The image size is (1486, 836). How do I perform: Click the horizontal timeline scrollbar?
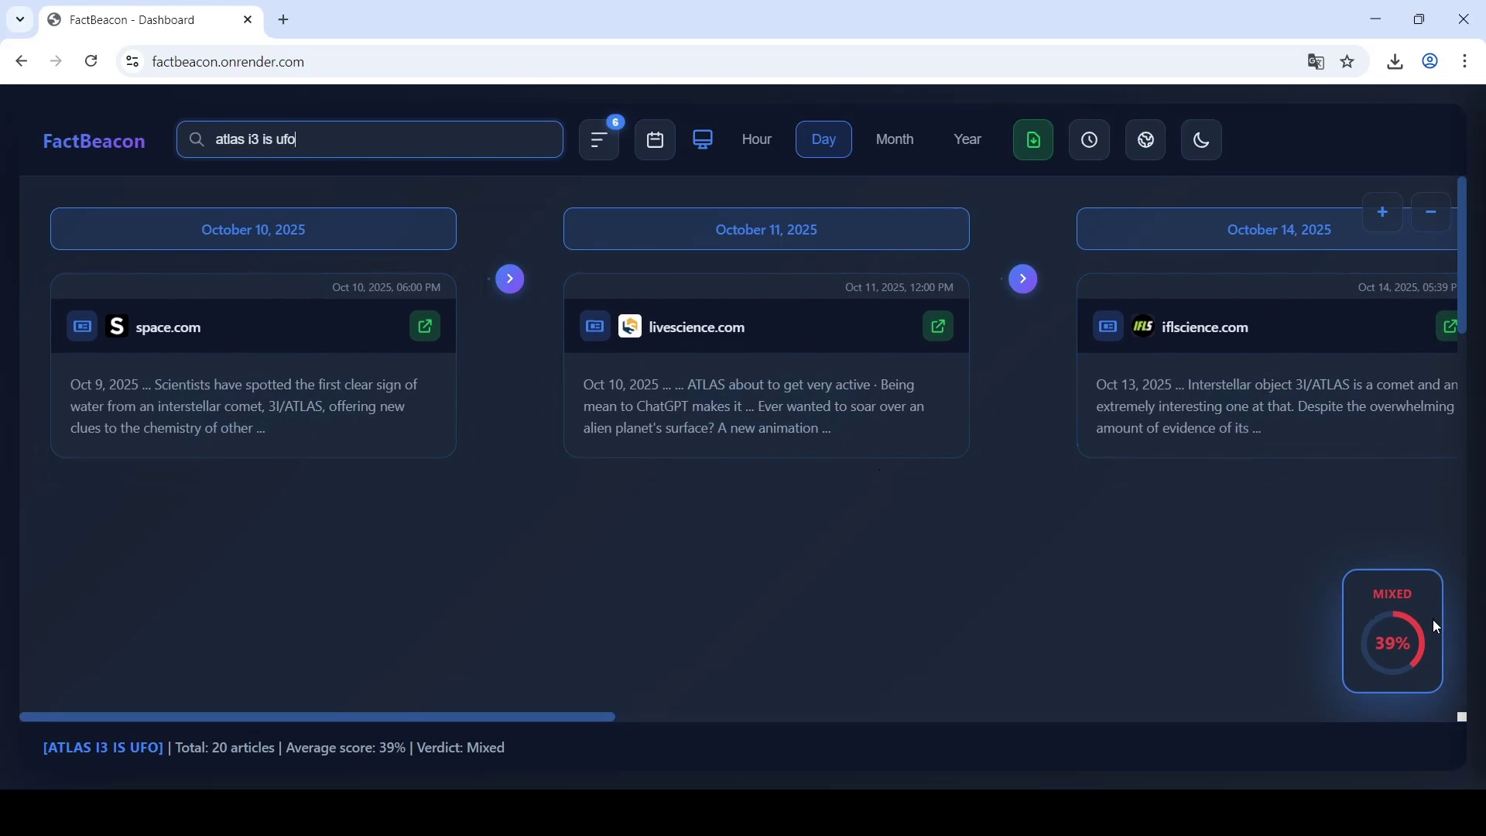click(x=317, y=718)
